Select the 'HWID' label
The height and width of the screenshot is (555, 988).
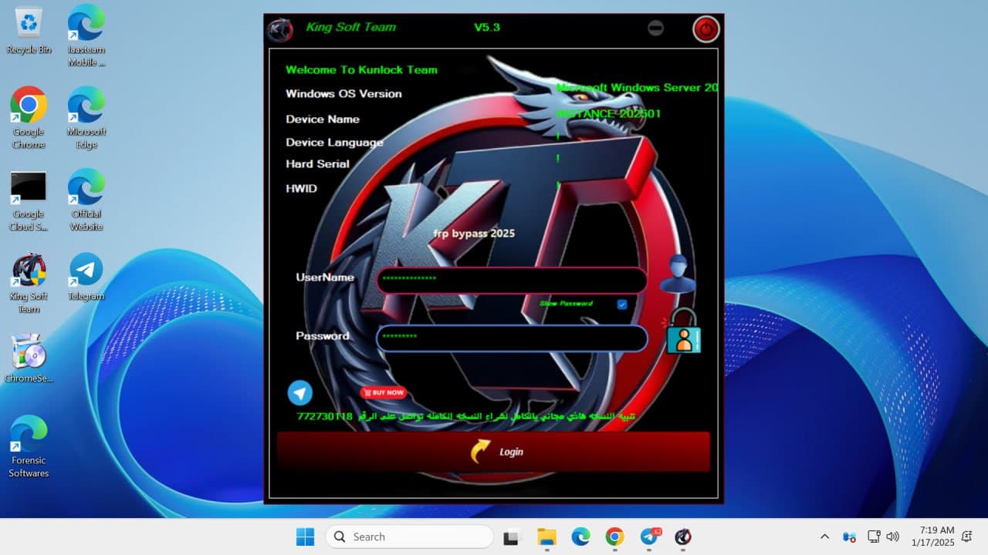pos(301,188)
